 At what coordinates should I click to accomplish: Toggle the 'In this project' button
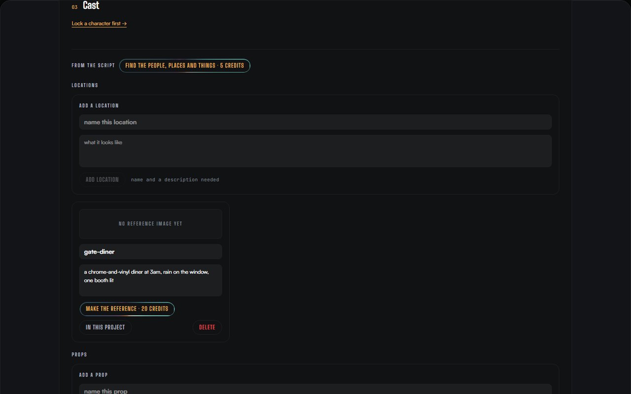click(105, 328)
